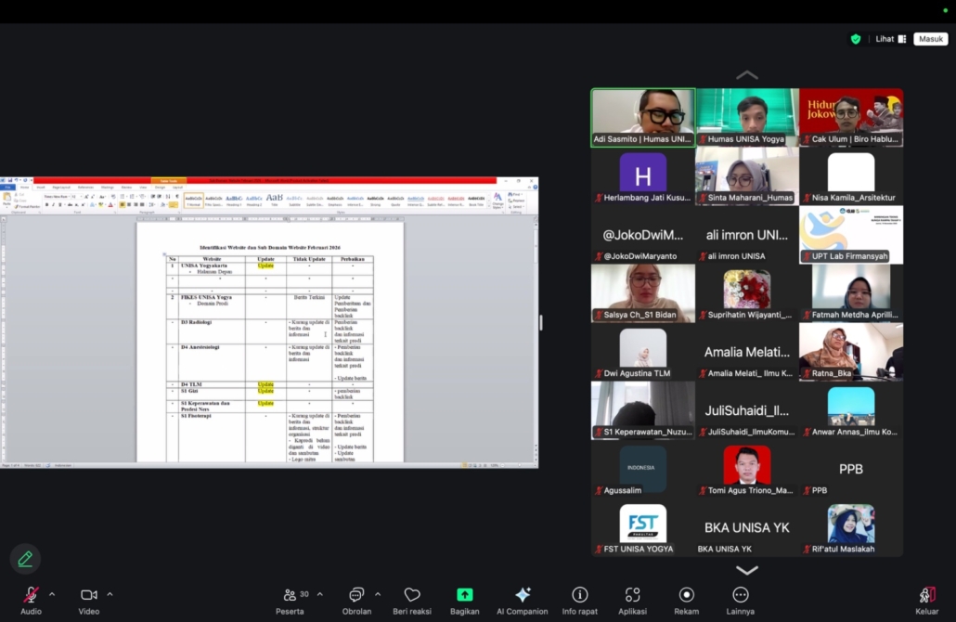This screenshot has height=622, width=956.
Task: Click the Beri reaksi heart icon
Action: 412,595
